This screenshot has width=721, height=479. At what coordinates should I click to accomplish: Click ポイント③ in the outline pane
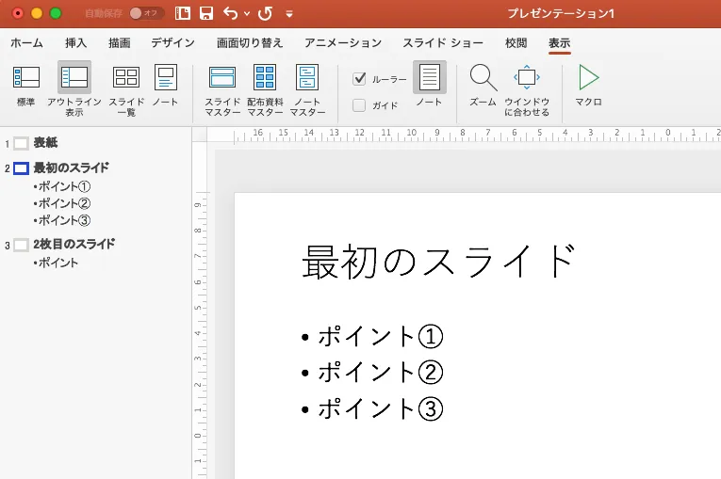62,220
